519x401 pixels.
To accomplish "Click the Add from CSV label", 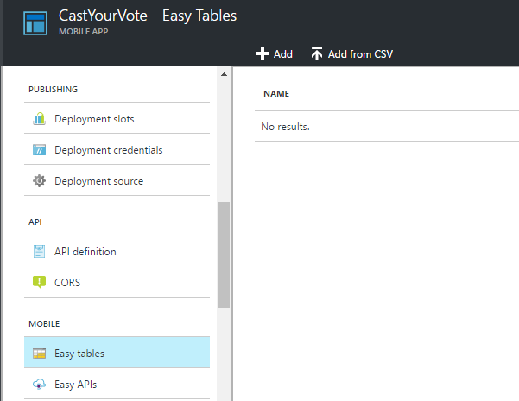I will coord(360,53).
